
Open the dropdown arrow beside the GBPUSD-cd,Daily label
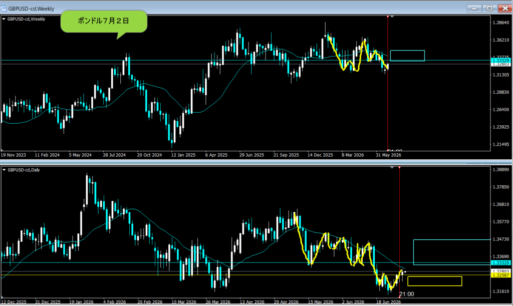click(4, 170)
